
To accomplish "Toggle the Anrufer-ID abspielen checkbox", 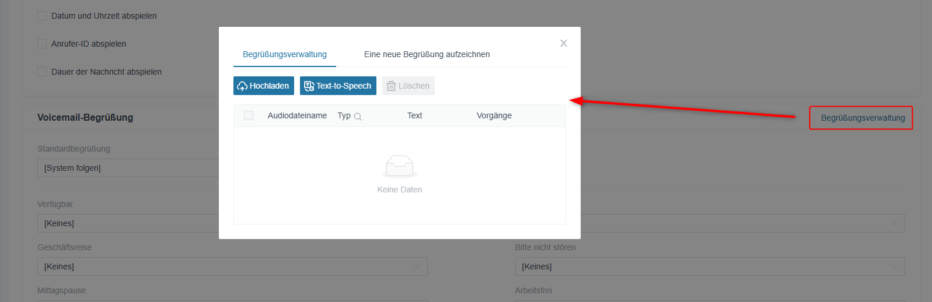I will pos(42,44).
